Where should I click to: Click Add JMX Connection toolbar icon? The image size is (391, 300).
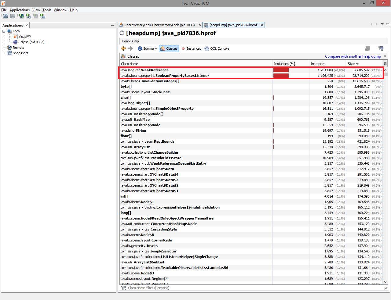tap(29, 16)
